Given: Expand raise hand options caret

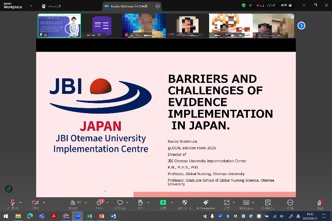Looking at the screenshot, I should pos(148,203).
